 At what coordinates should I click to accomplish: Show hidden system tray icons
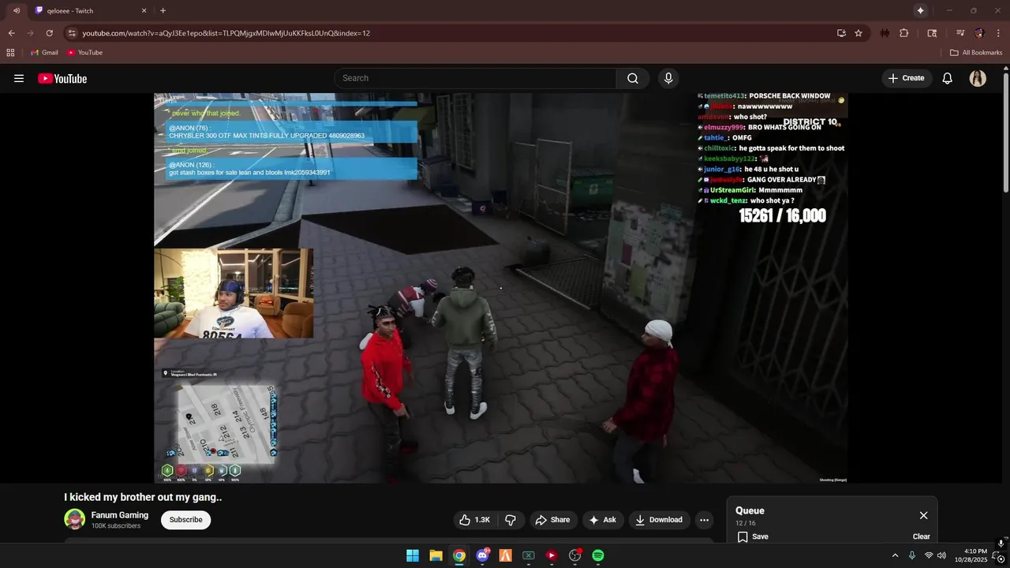pyautogui.click(x=895, y=555)
